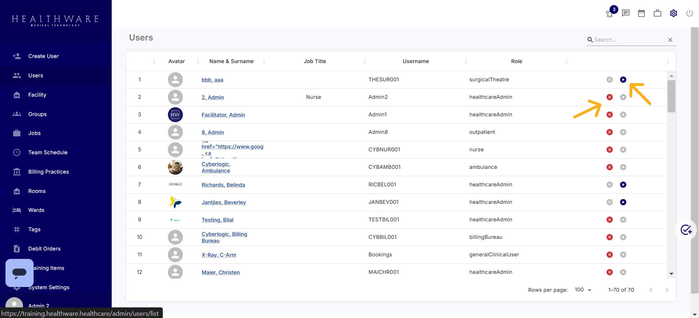The image size is (699, 318).
Task: Expand the rows per page dropdown
Action: point(583,290)
